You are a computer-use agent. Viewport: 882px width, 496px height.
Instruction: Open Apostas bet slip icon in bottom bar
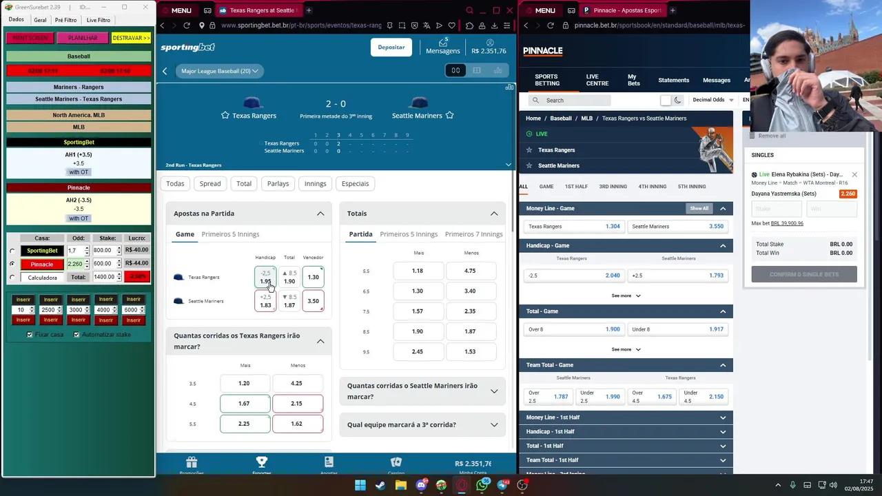[x=329, y=462]
